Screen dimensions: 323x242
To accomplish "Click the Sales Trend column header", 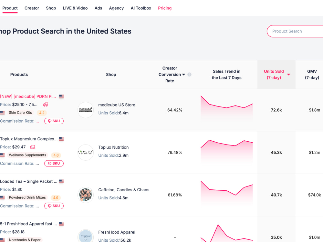I will pos(226,75).
